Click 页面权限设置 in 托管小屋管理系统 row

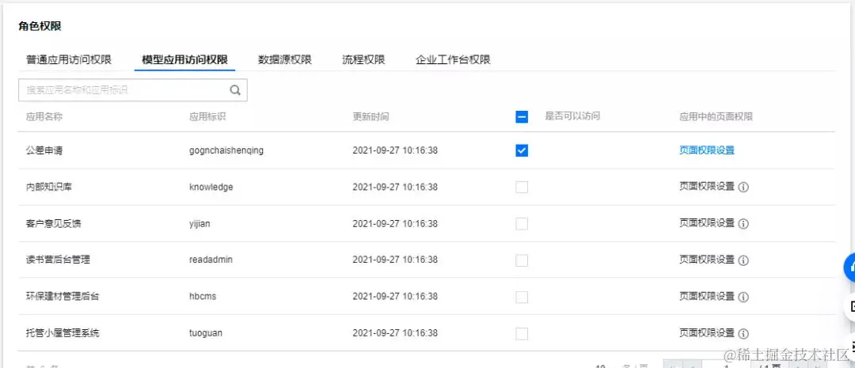707,333
